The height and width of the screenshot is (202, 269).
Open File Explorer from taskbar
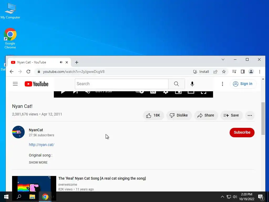click(x=32, y=197)
